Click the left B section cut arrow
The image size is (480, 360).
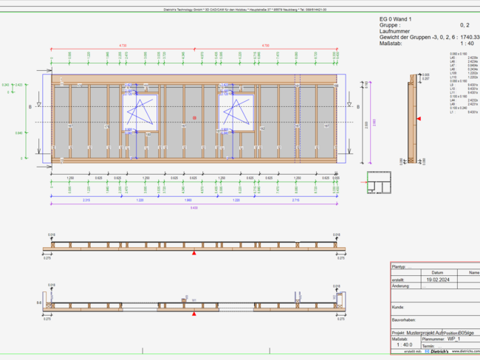(39, 104)
